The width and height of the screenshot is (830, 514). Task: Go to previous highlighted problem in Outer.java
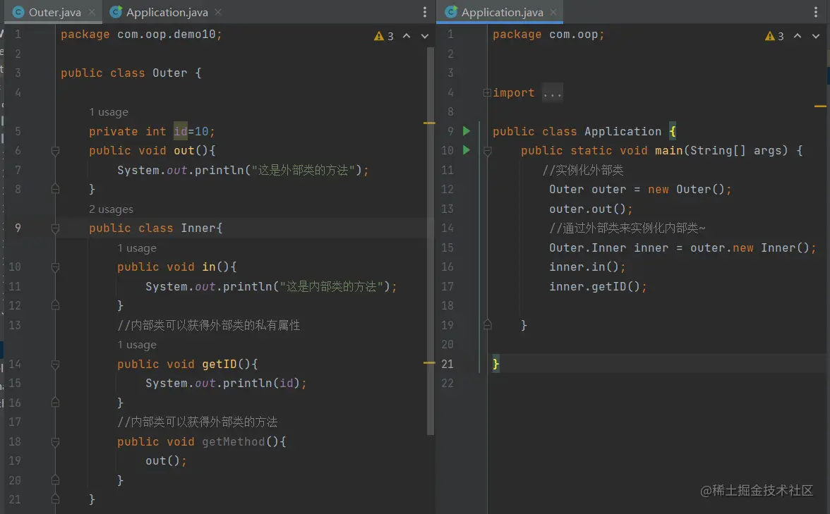(x=407, y=36)
